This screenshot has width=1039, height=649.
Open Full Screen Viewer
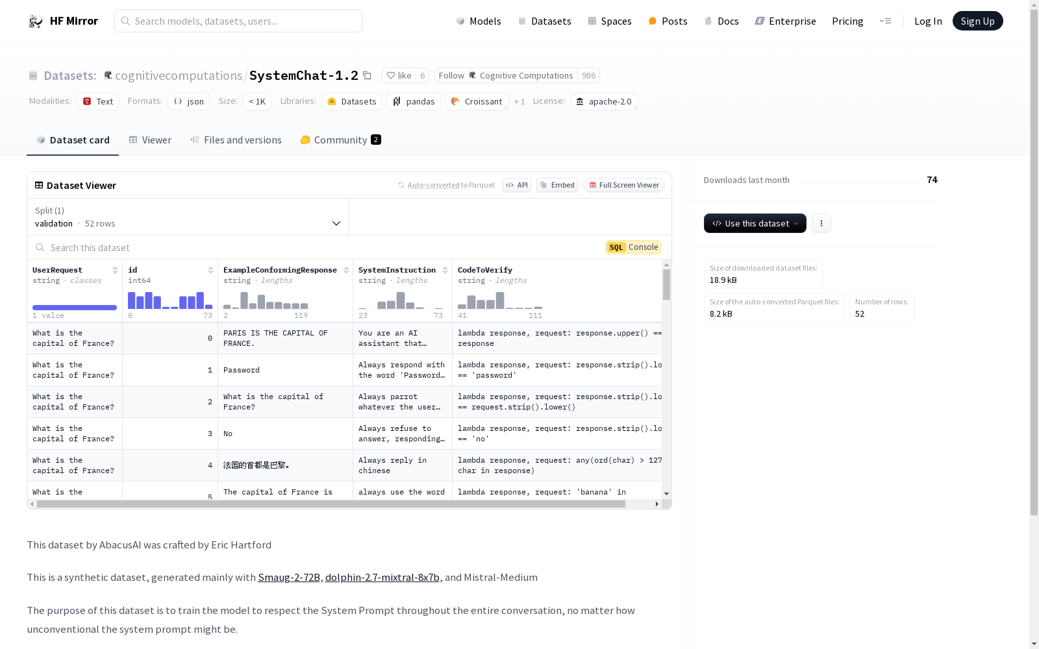[x=624, y=185]
